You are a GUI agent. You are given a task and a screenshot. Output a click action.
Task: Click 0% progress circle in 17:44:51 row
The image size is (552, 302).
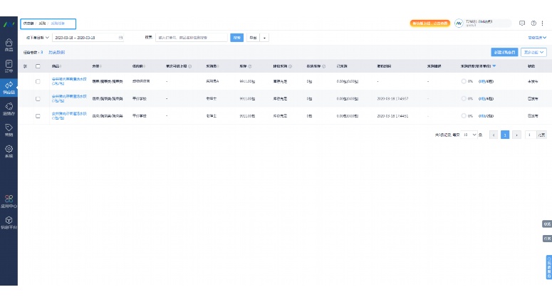coord(464,116)
